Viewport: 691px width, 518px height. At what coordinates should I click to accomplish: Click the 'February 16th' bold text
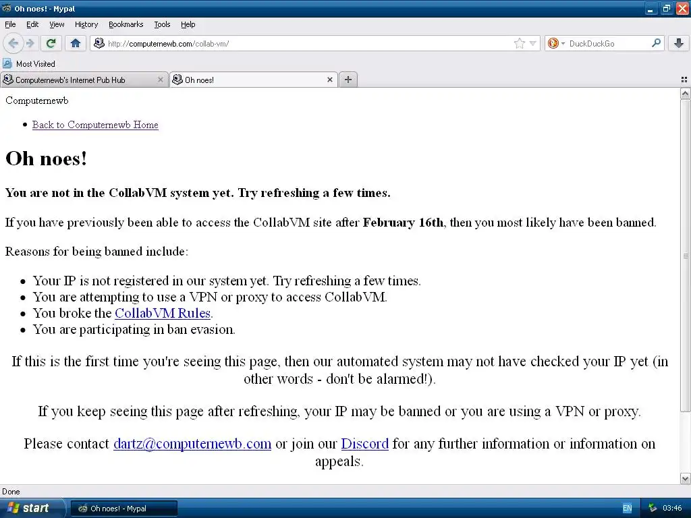[x=403, y=223]
